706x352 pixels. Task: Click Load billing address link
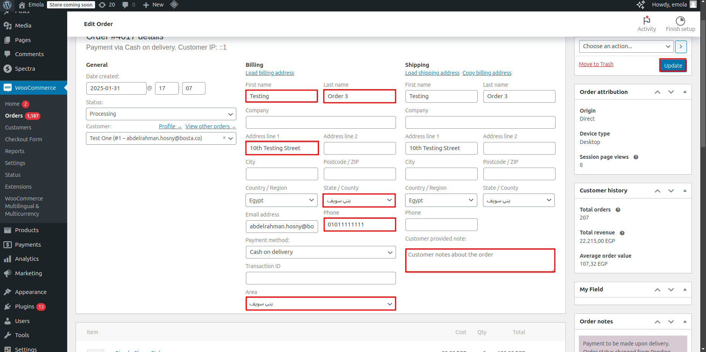point(270,73)
